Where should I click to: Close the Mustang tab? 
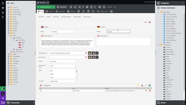click(48, 3)
